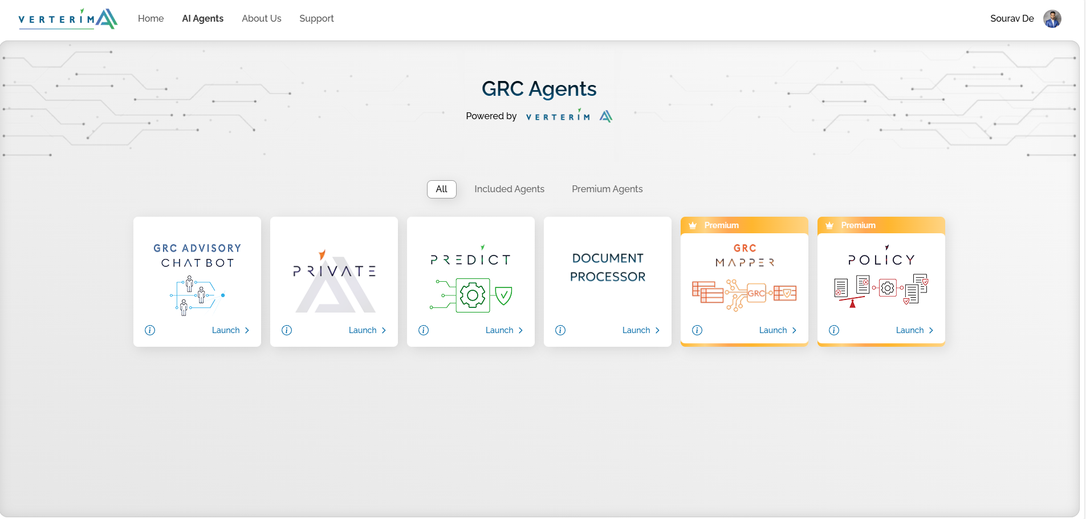Click crown icon on Policy Premium banner
Screen dimensions: 1086x519
(829, 225)
